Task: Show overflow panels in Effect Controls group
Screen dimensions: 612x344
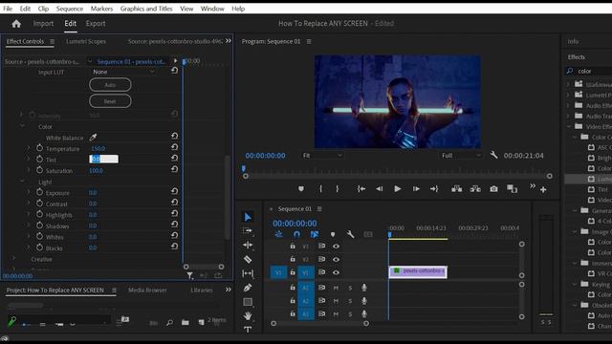Action: tap(228, 41)
